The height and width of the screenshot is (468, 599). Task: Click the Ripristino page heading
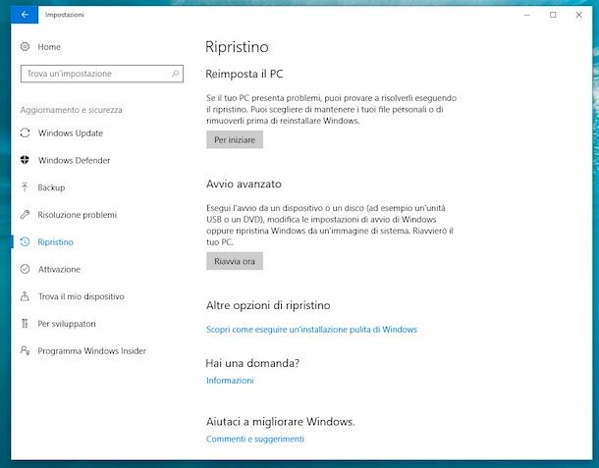click(x=237, y=47)
